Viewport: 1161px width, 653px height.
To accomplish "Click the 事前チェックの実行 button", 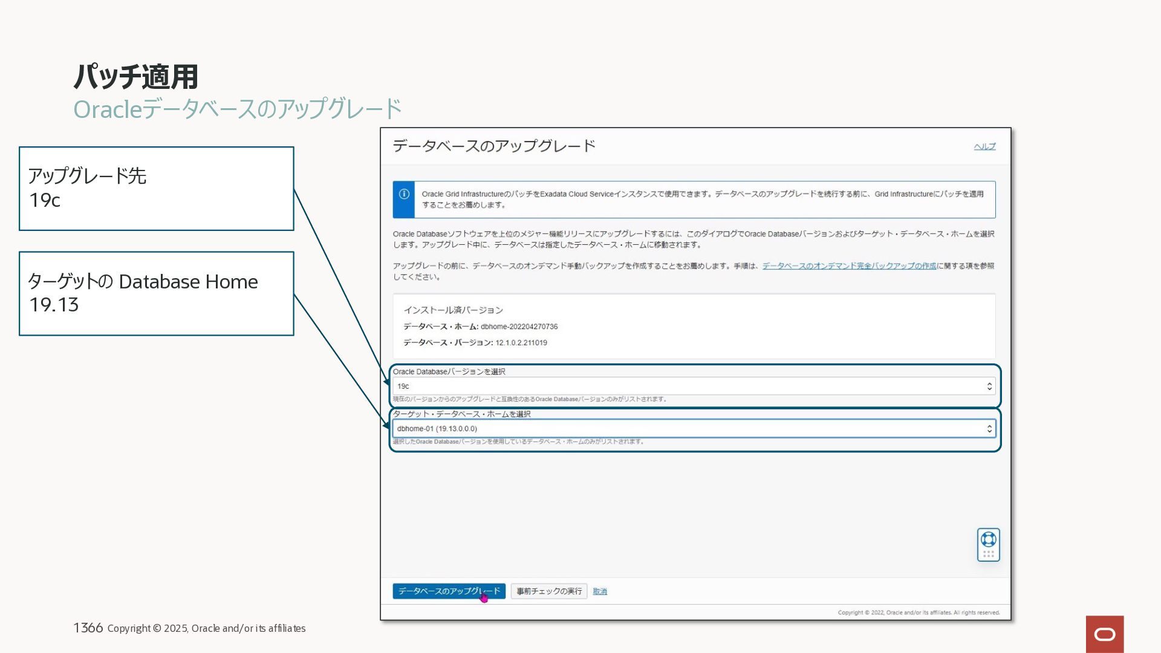I will (x=548, y=591).
